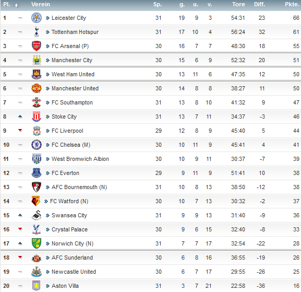Open the Crystal Palace team link
This screenshot has width=301, height=292.
coord(69,229)
